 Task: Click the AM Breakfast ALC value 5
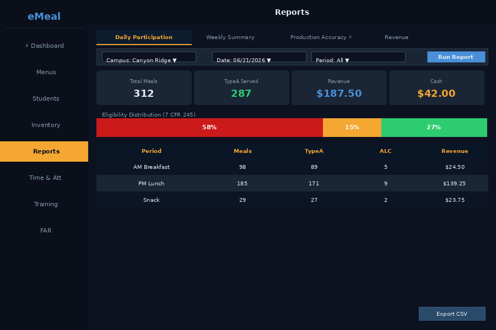click(386, 167)
